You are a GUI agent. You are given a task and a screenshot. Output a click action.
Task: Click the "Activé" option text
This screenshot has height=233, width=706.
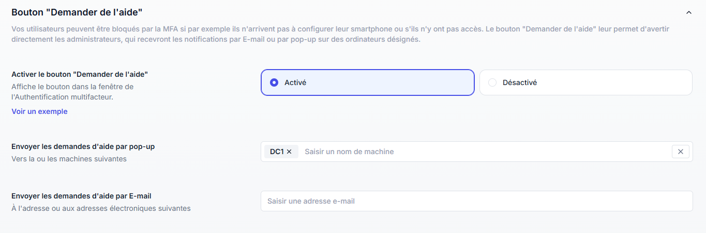tap(295, 82)
